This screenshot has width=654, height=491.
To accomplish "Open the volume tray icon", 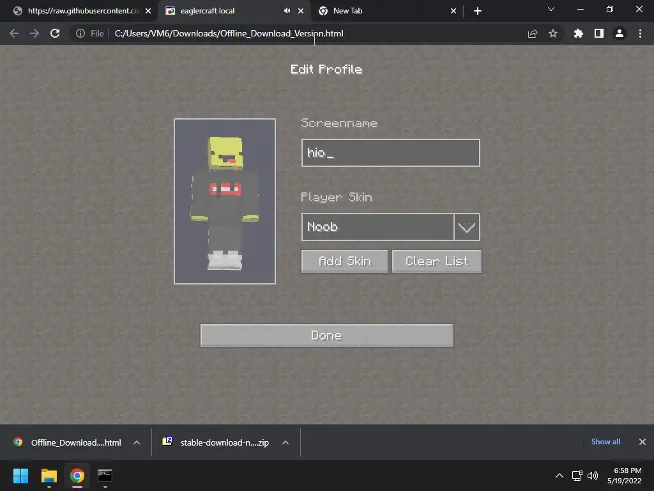I will (592, 476).
